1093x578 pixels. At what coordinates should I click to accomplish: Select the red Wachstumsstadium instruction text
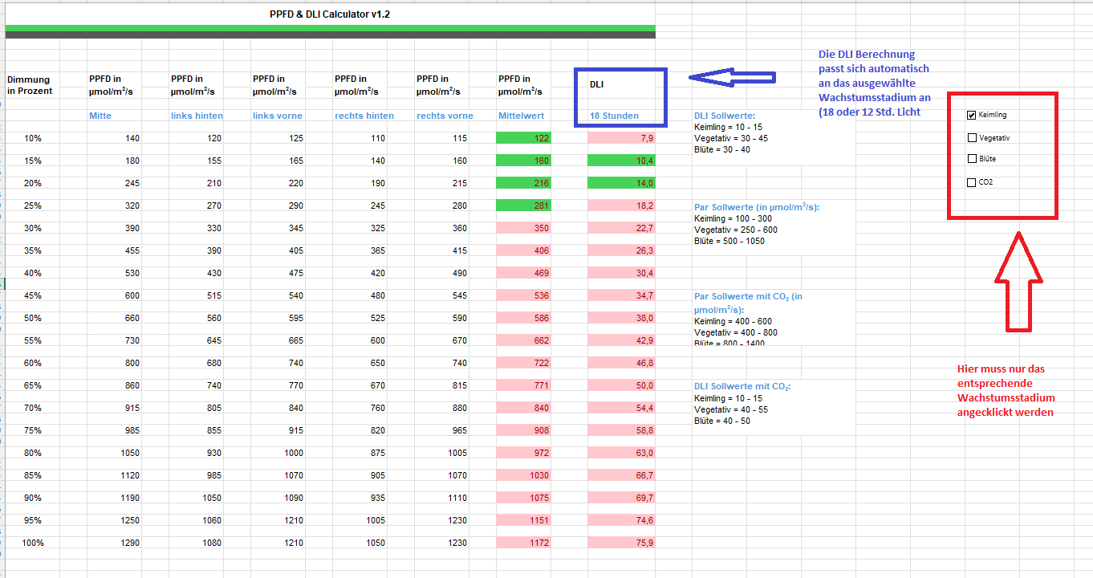tap(1006, 390)
